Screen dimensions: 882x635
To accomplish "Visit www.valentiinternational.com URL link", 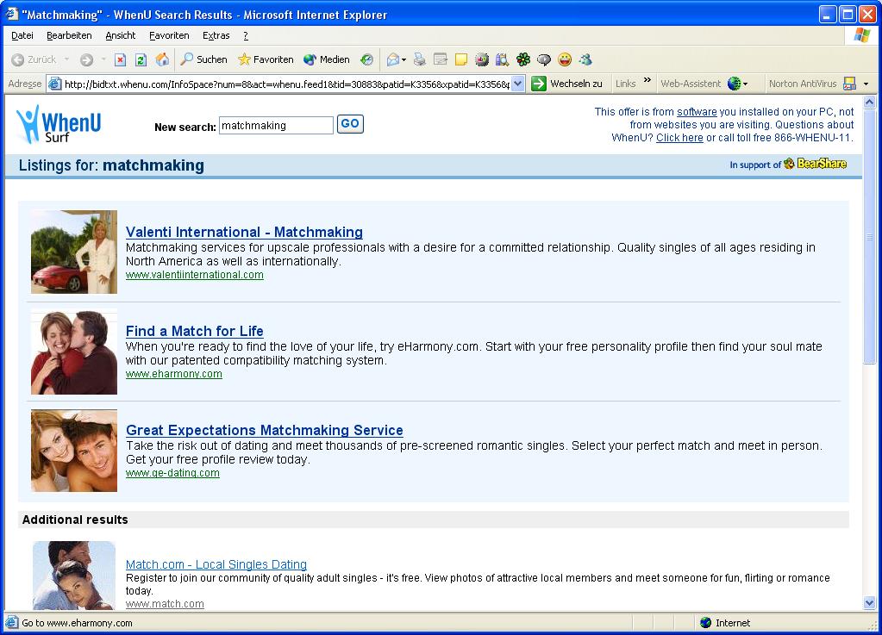I will (195, 275).
